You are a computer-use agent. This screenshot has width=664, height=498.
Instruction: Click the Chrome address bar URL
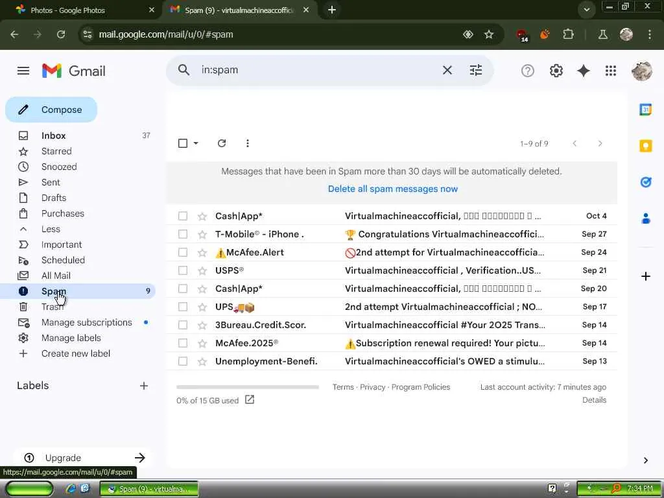coord(166,34)
